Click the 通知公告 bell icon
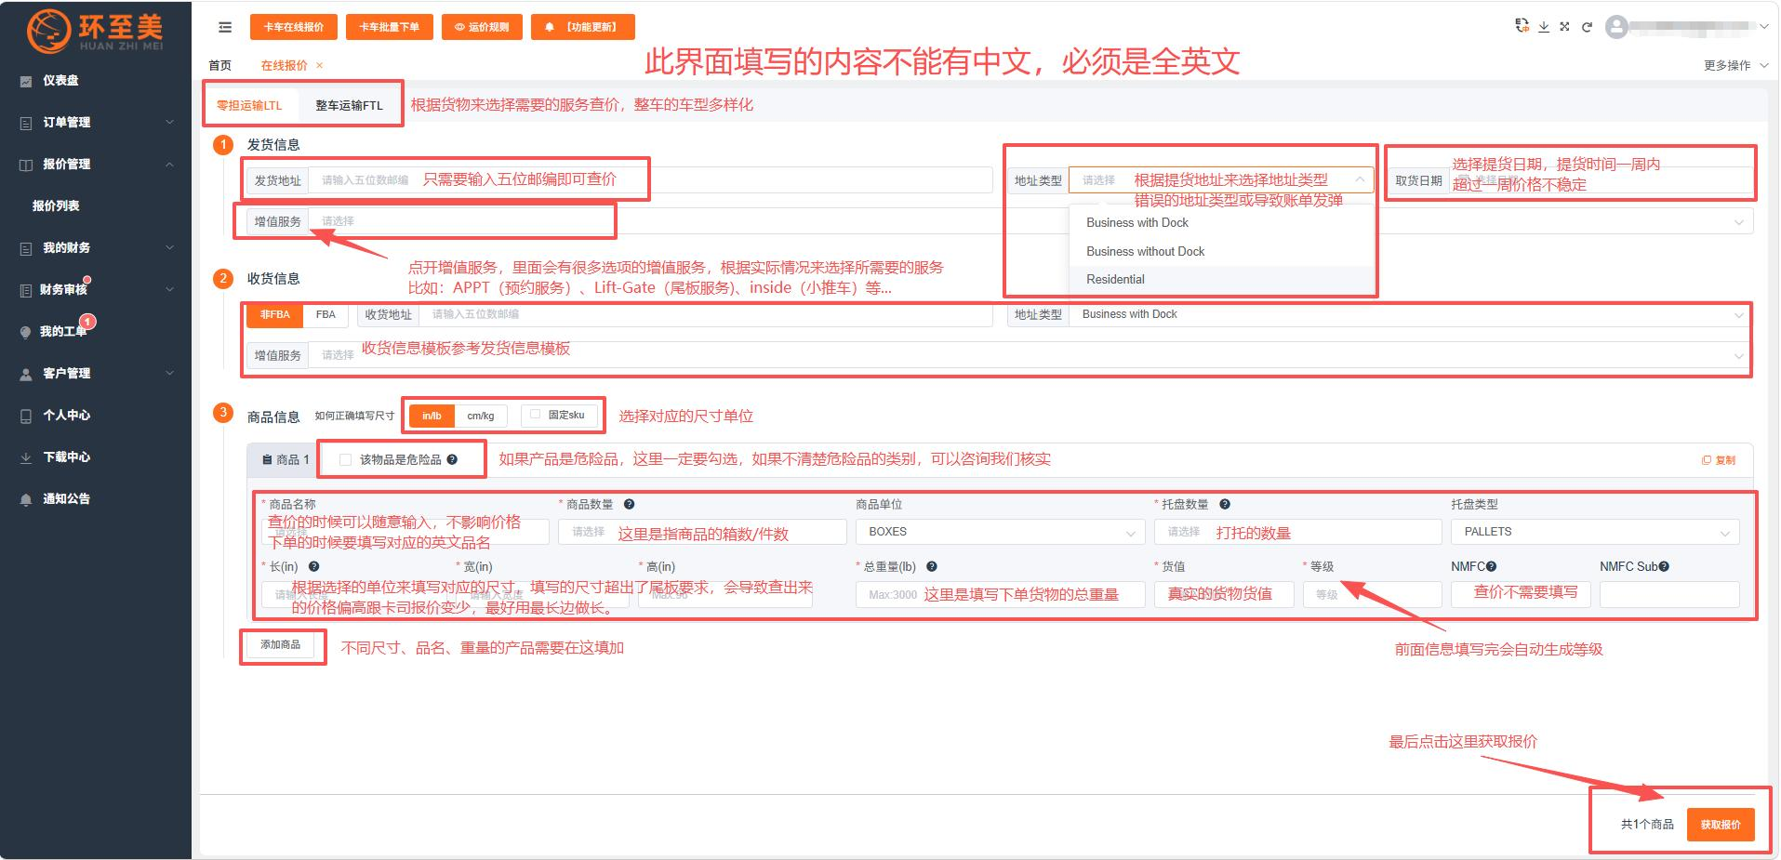 [26, 499]
